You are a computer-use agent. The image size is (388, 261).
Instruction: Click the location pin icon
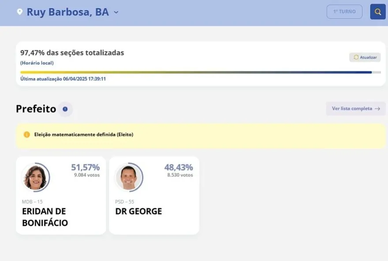point(19,12)
